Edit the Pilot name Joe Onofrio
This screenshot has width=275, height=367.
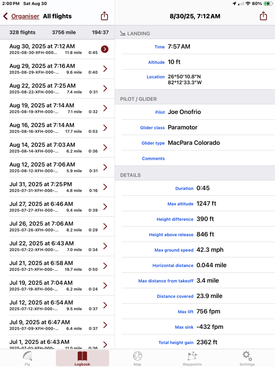click(184, 112)
